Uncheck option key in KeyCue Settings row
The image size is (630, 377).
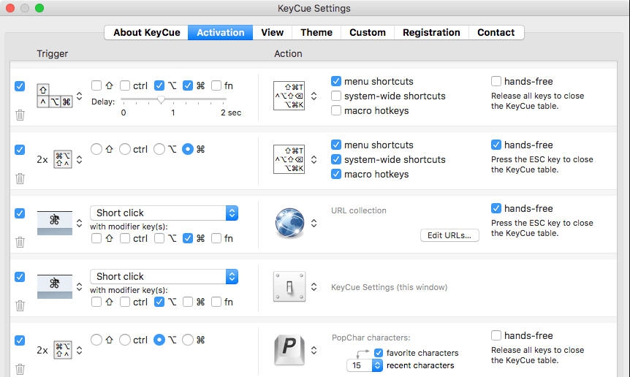coord(159,302)
